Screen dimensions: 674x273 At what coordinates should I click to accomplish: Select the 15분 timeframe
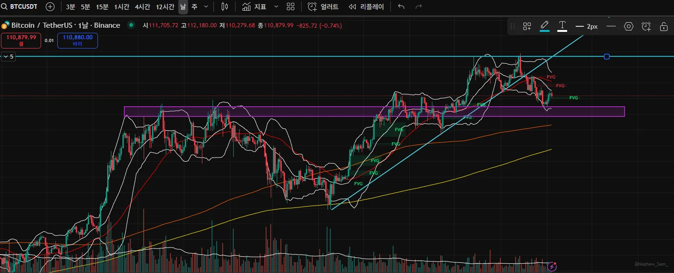(x=102, y=7)
